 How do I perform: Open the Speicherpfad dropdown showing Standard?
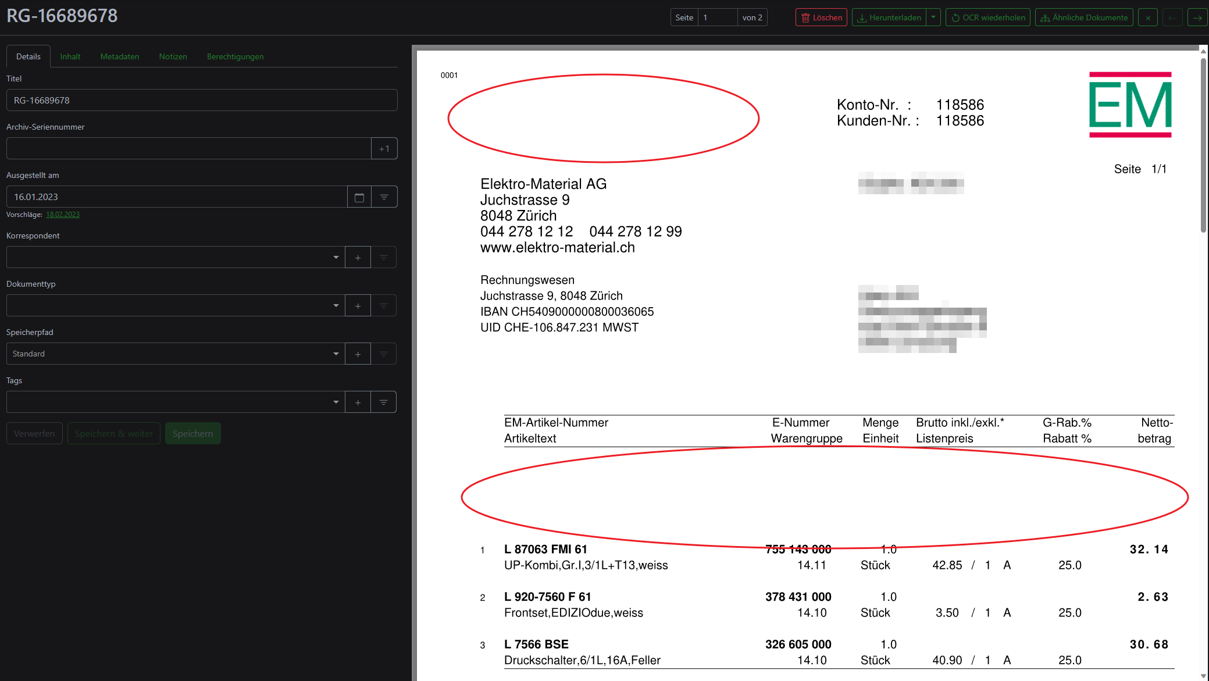[336, 353]
